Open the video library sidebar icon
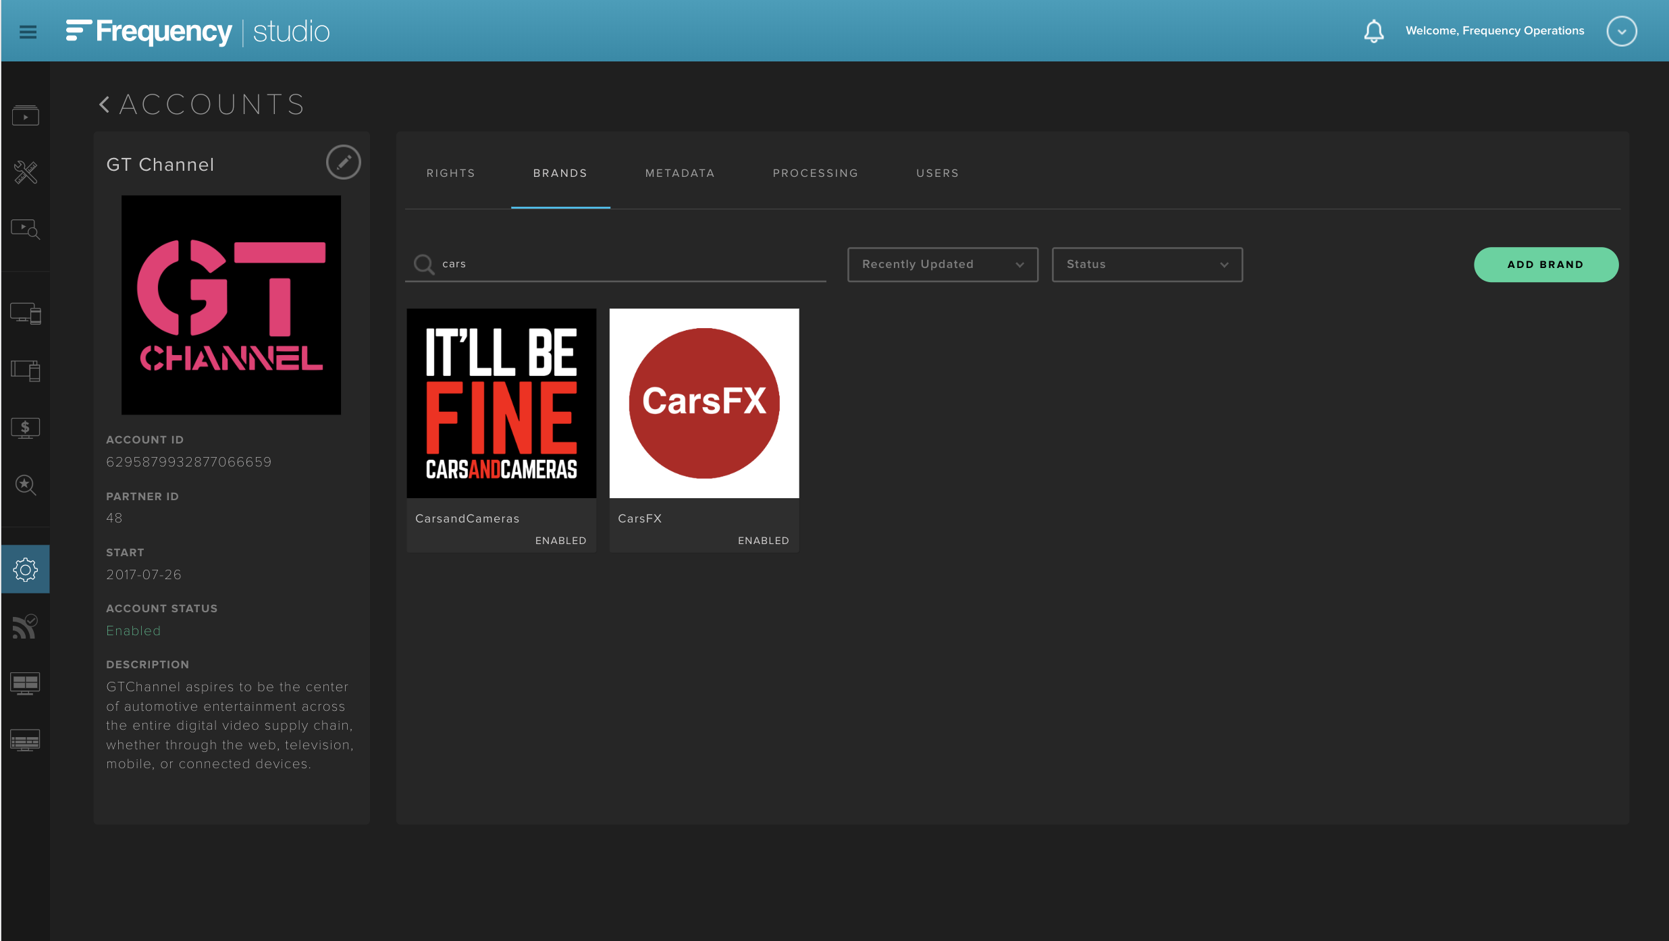This screenshot has height=941, width=1669. 26,115
